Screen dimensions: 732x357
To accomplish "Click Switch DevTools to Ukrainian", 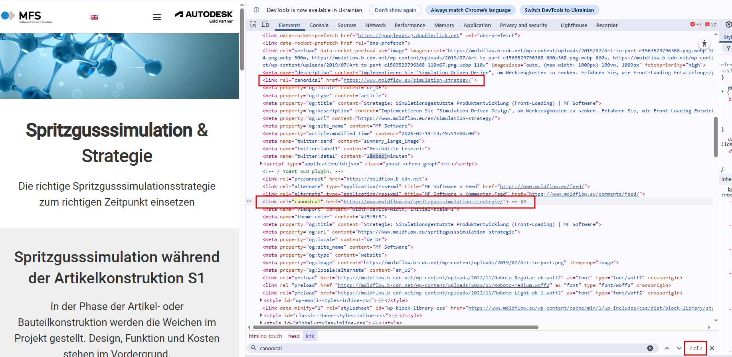I will (x=559, y=10).
